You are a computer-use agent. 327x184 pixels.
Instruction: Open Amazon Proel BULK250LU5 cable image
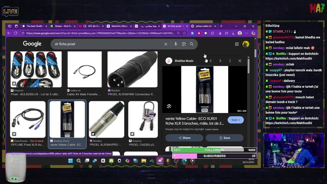point(36,69)
